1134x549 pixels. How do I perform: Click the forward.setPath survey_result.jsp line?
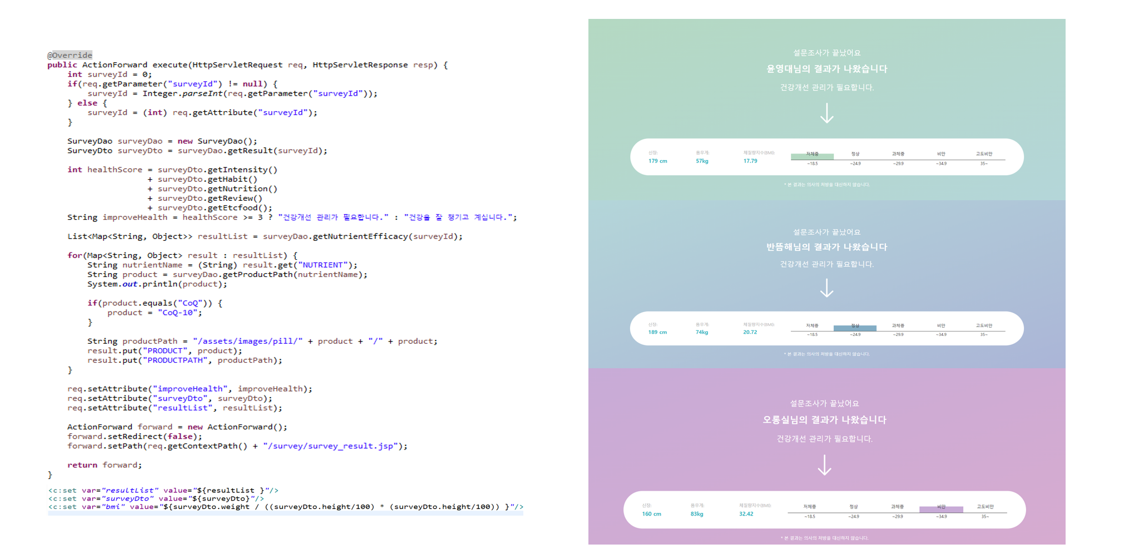[237, 446]
